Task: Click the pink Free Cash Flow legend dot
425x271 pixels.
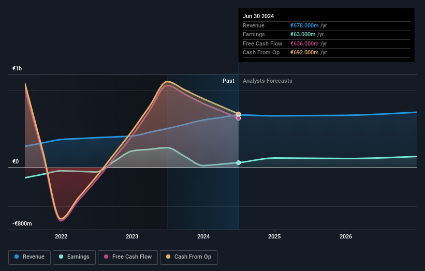Action: (106, 257)
